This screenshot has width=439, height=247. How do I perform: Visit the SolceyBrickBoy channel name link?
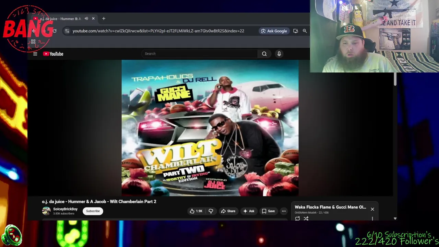point(65,209)
